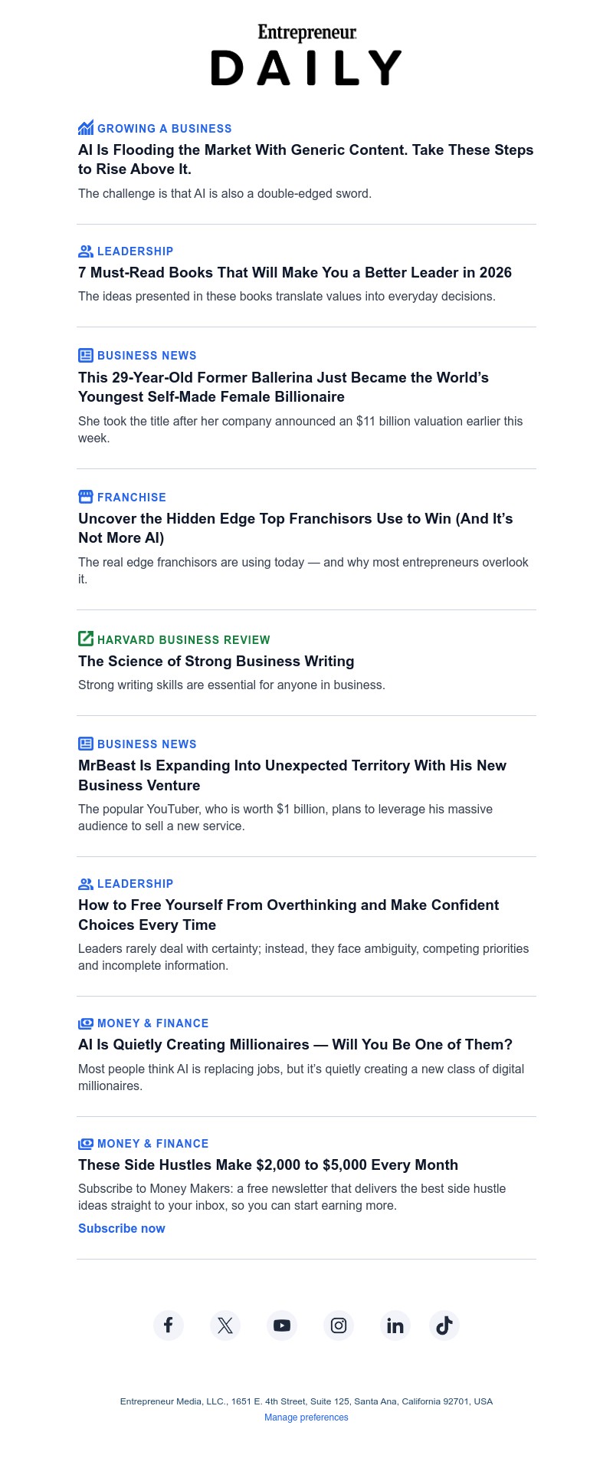Click the Business News newspaper icon

[85, 355]
